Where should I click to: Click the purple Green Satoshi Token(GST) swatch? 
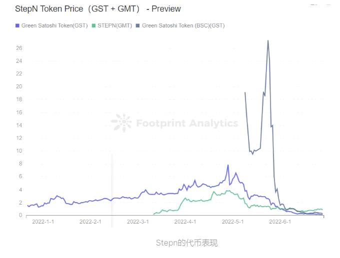(18, 25)
